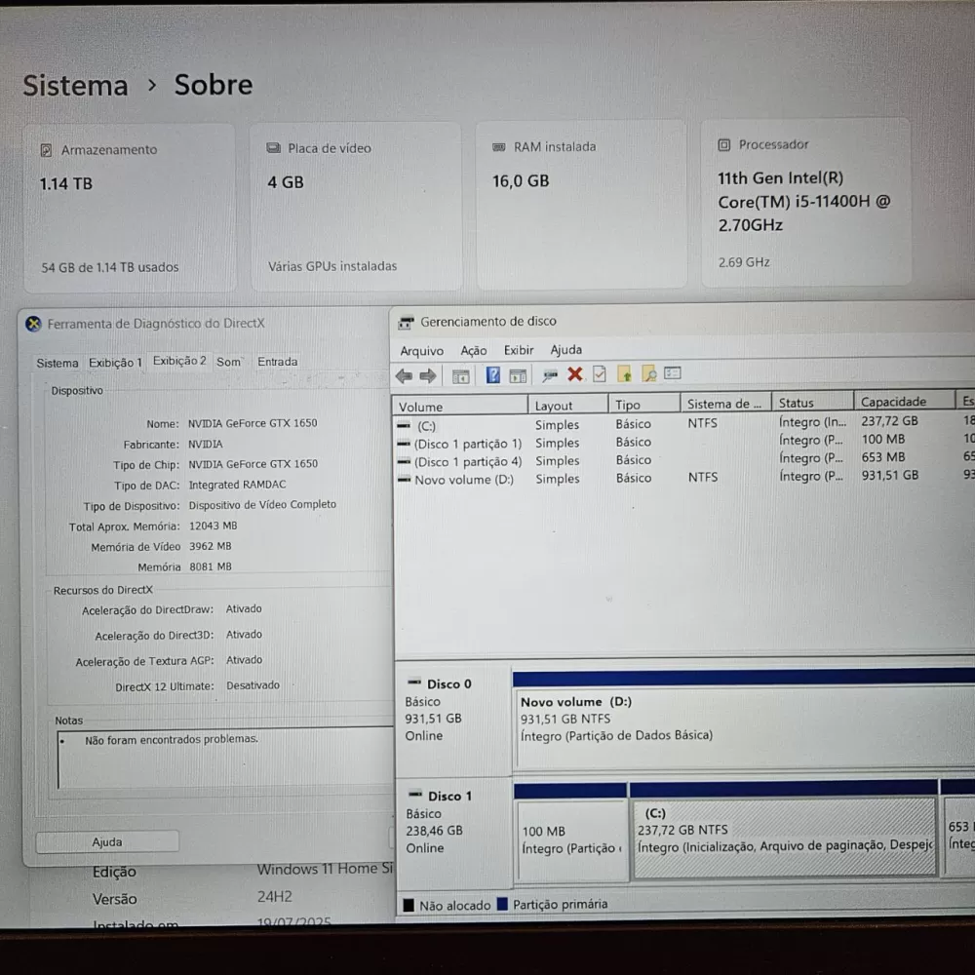Click the Forward arrow in Disk Management toolbar
Screen dimensions: 975x975
tap(428, 375)
